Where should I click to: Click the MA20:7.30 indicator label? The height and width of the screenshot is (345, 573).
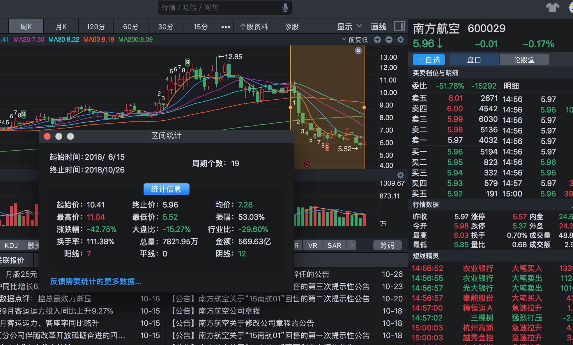point(29,39)
